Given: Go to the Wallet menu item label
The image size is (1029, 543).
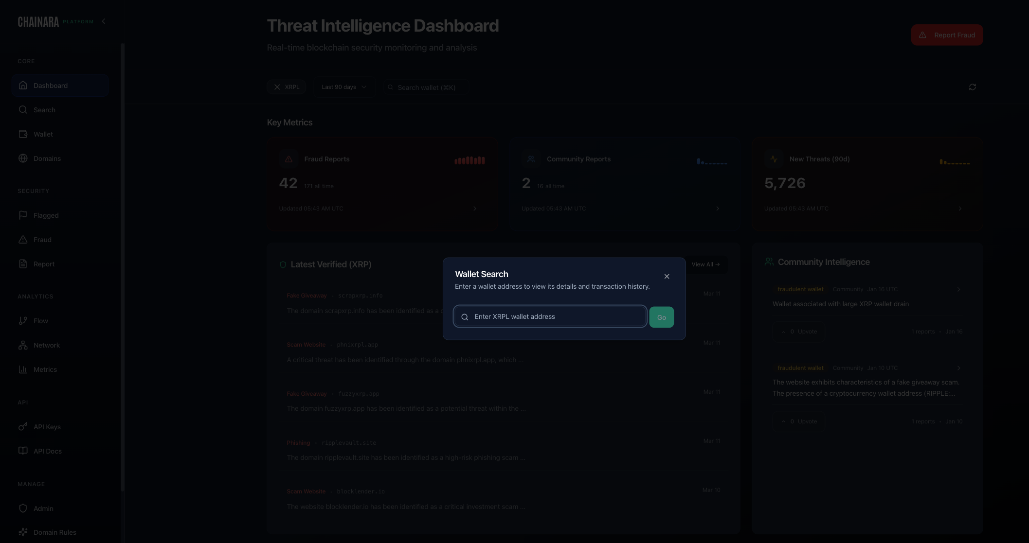Looking at the screenshot, I should 43,134.
